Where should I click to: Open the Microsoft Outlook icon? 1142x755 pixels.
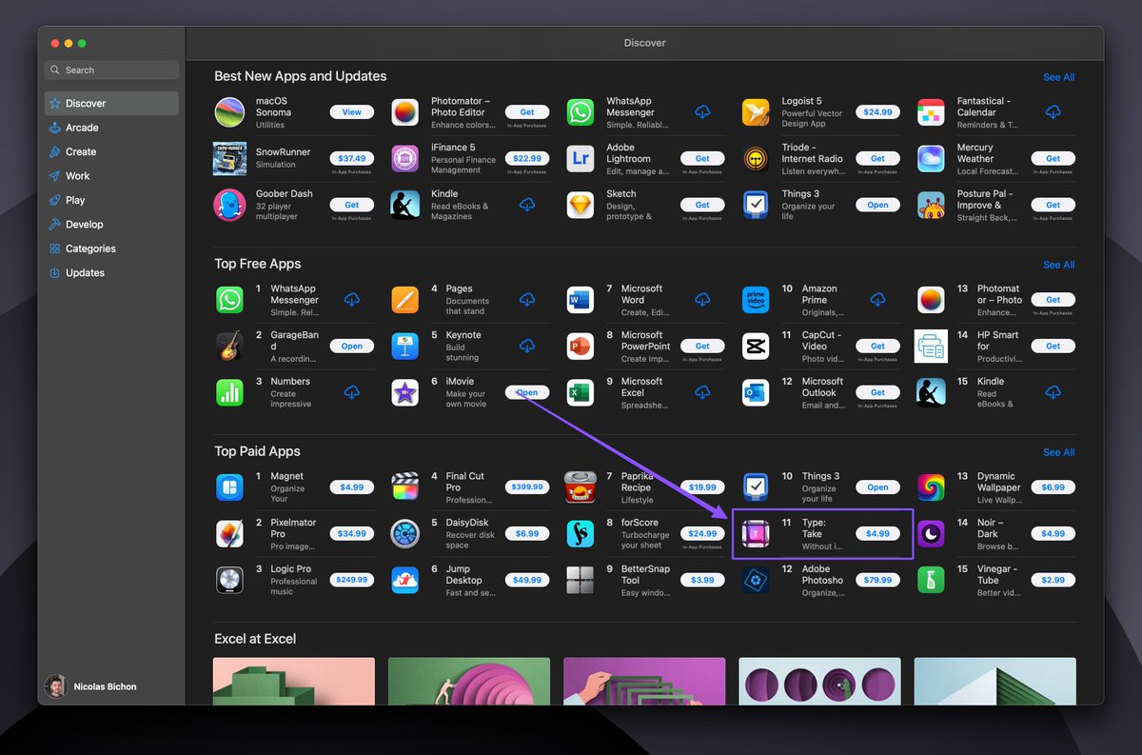pos(756,392)
